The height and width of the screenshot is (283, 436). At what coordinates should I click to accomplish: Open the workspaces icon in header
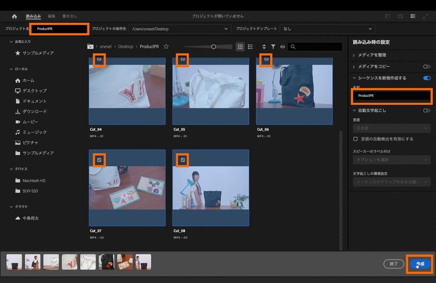pyautogui.click(x=413, y=16)
